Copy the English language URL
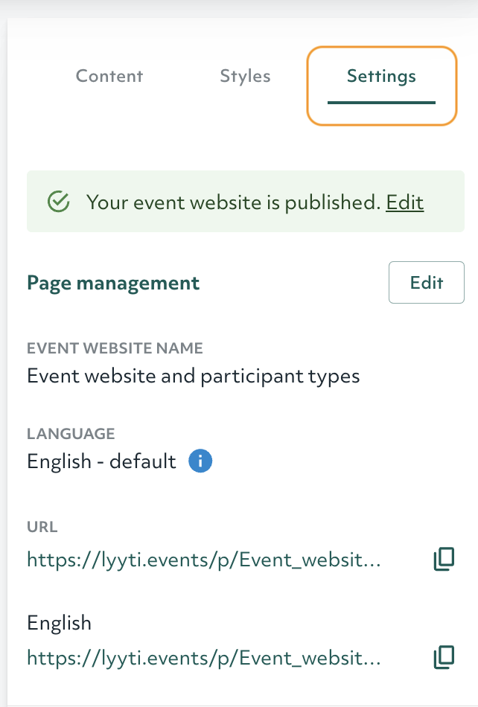This screenshot has height=707, width=478. [x=443, y=656]
